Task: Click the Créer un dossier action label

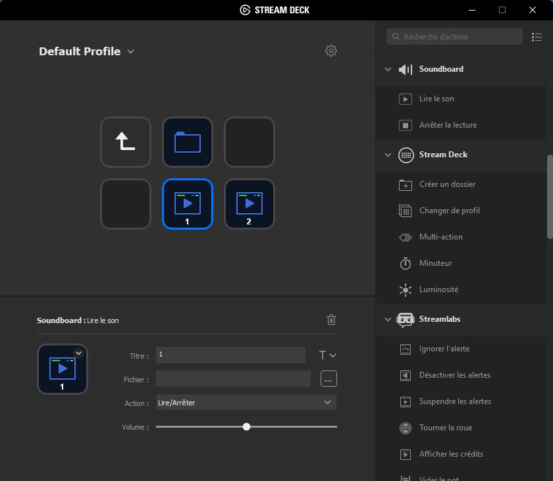Action: tap(447, 184)
